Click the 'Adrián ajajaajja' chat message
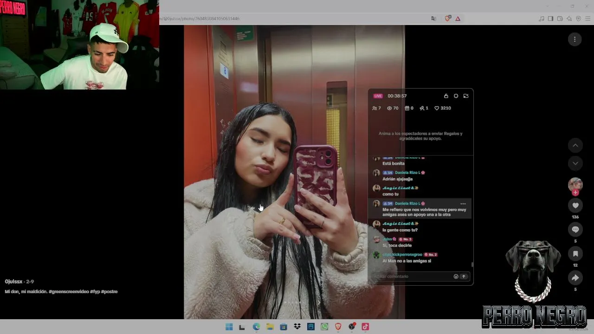This screenshot has width=594, height=334. 397,179
